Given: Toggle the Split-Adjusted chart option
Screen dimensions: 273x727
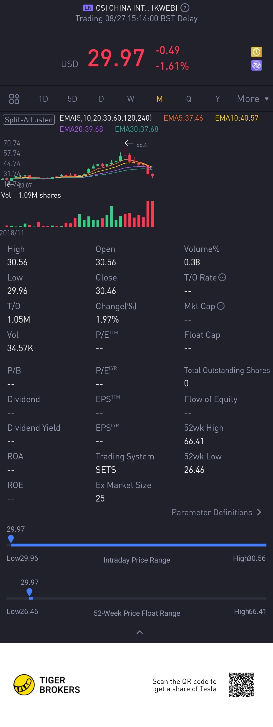Looking at the screenshot, I should 29,120.
